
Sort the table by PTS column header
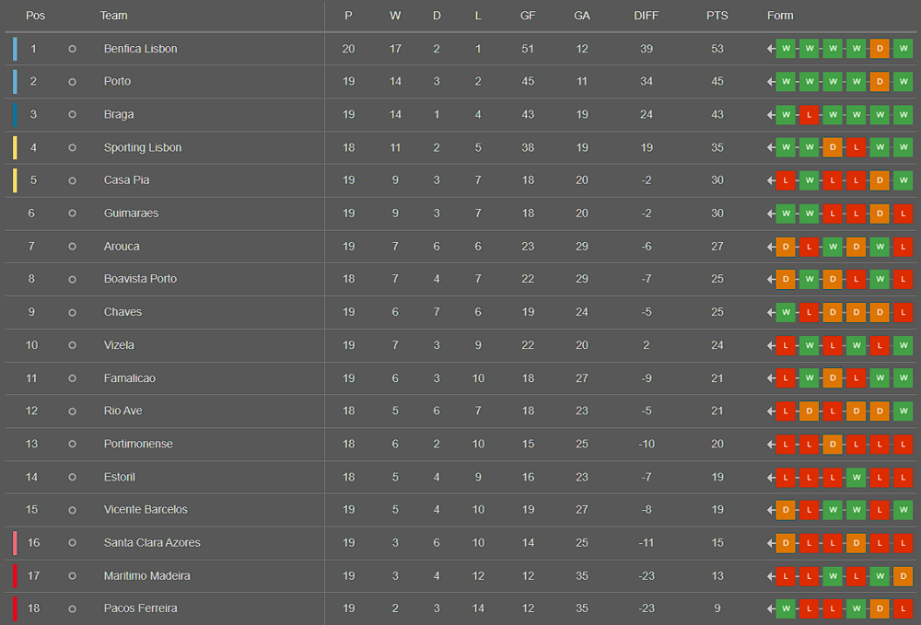click(x=717, y=16)
